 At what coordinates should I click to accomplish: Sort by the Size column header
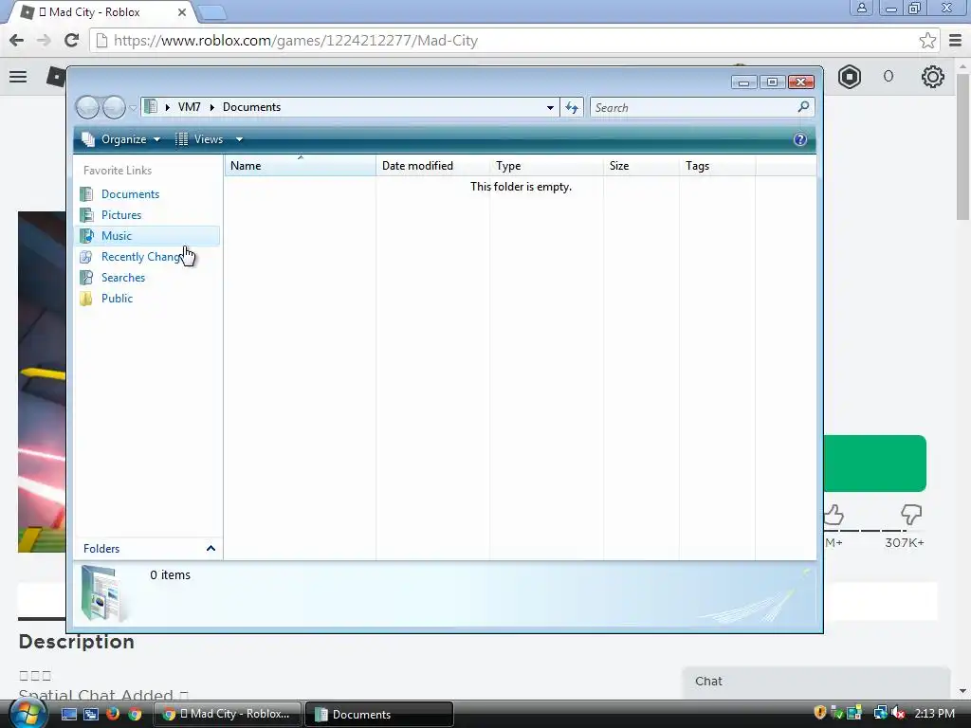point(641,166)
